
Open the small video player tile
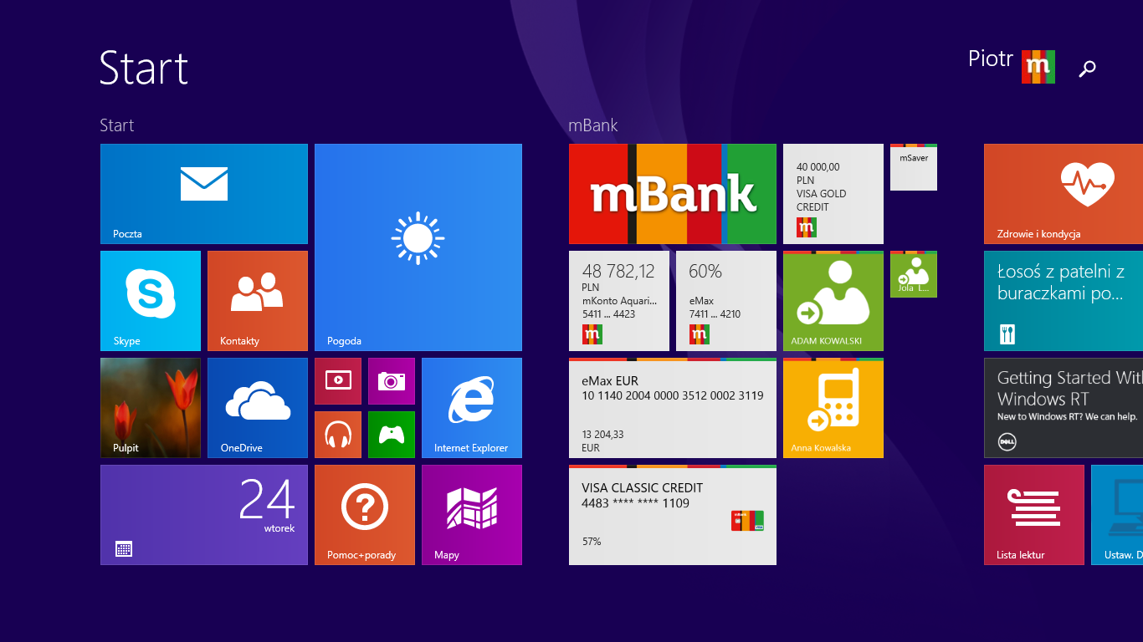[338, 381]
